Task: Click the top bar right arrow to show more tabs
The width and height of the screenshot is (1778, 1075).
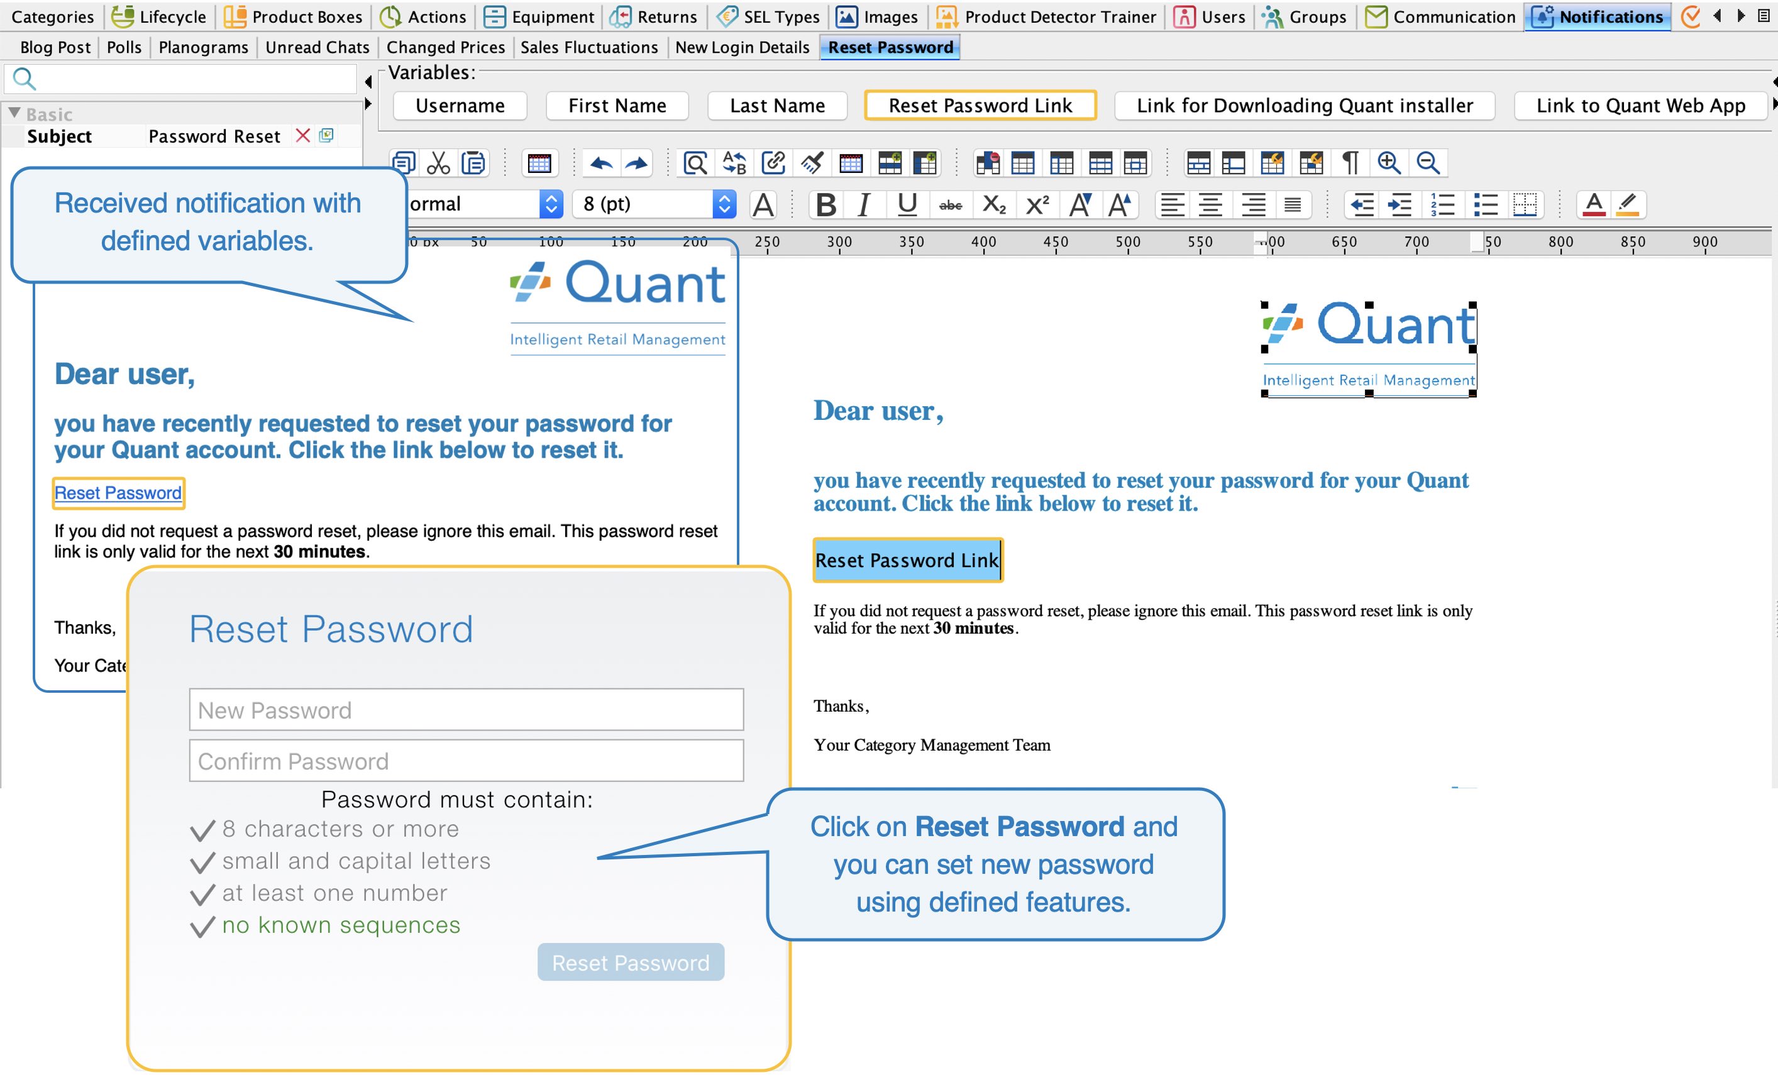Action: (x=1741, y=16)
